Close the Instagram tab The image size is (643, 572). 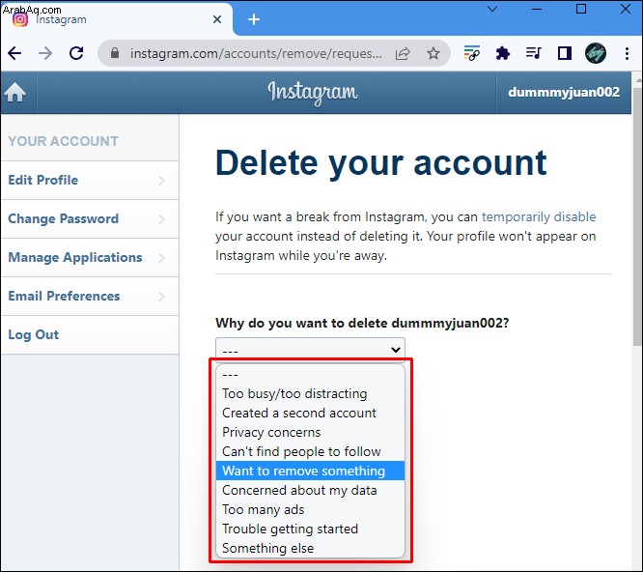click(217, 19)
